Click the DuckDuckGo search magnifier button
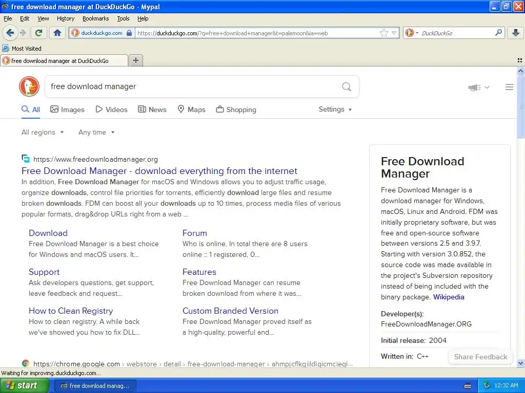This screenshot has height=393, width=525. click(x=347, y=86)
